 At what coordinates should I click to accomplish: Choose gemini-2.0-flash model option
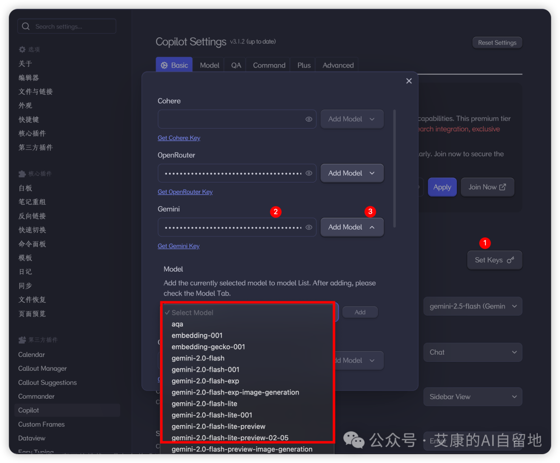[247, 358]
